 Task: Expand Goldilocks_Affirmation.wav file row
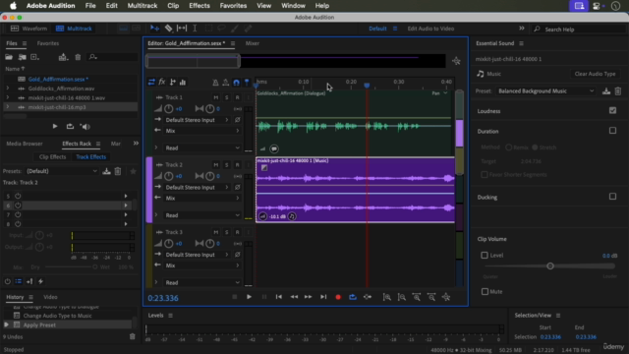click(x=8, y=88)
